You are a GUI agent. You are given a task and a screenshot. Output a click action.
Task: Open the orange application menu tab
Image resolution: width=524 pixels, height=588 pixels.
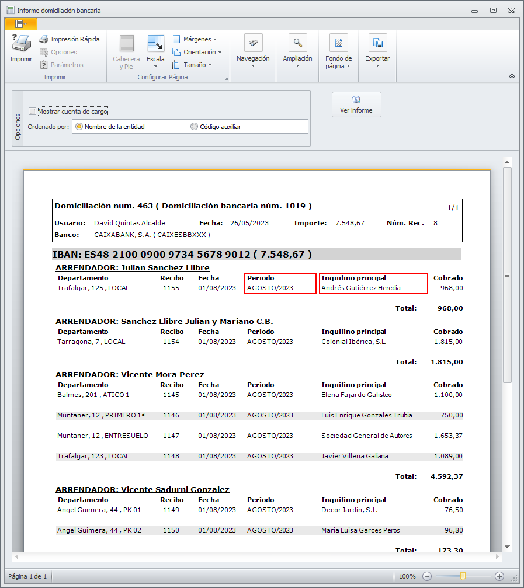click(x=20, y=23)
